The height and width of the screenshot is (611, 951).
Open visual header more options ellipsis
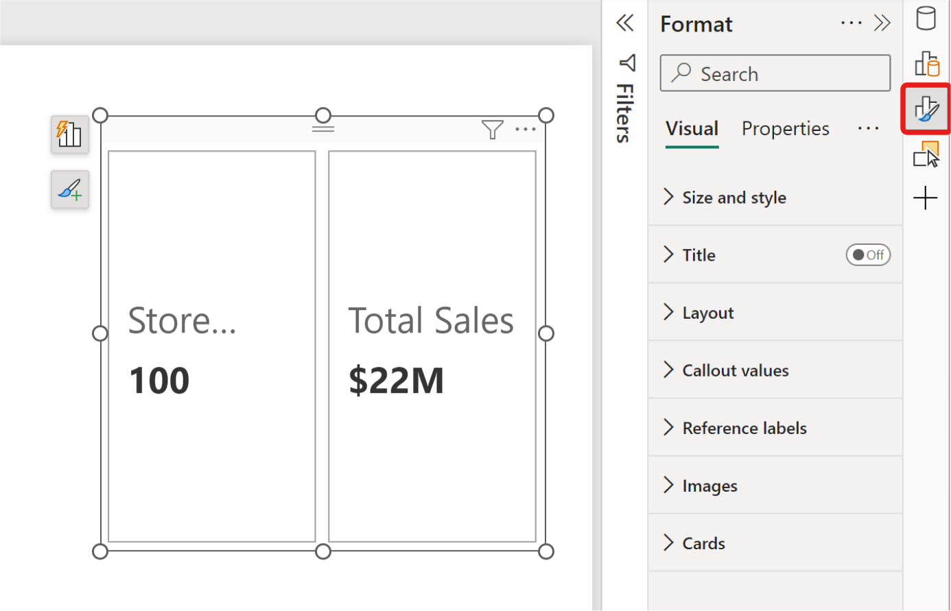pos(526,129)
